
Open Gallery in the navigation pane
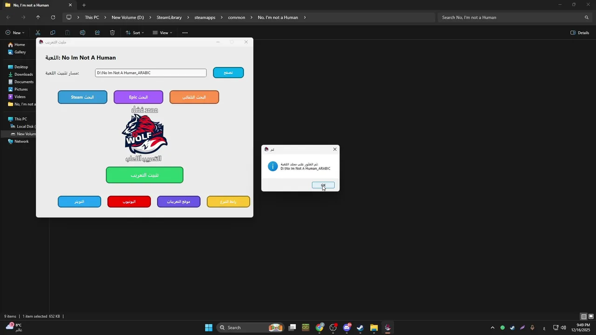[20, 52]
